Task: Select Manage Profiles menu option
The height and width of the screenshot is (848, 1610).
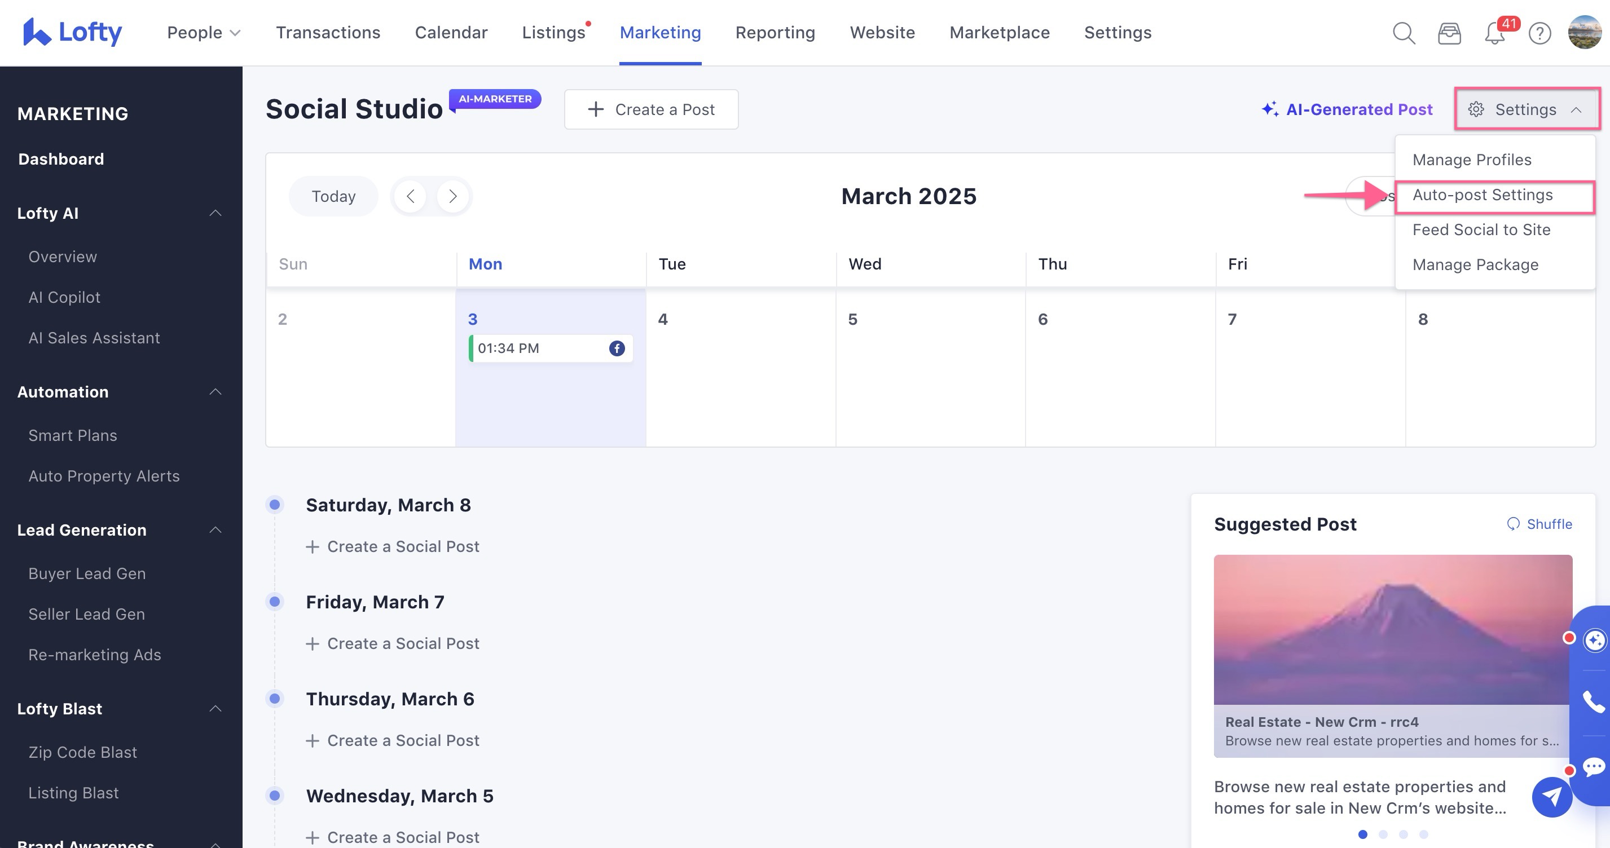Action: tap(1494, 160)
